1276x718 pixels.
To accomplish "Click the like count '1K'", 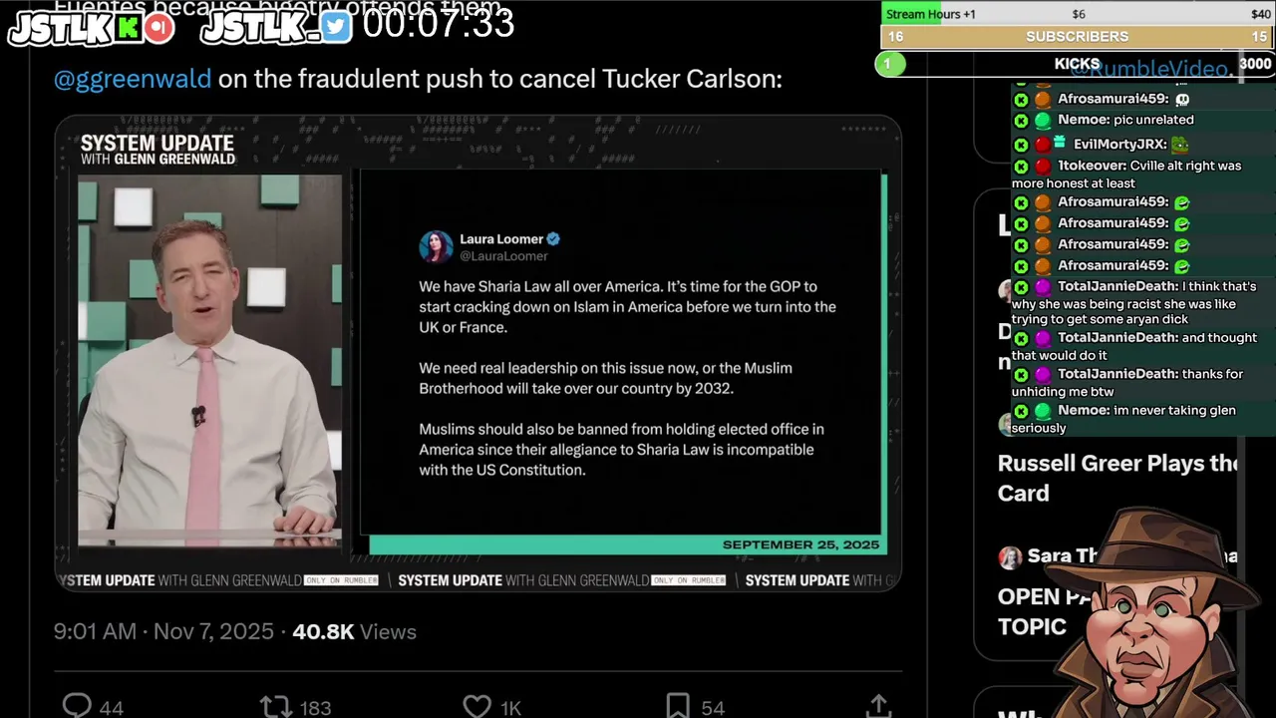I will 510,708.
